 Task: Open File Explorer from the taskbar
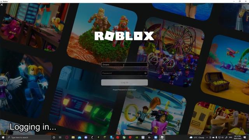[x=73, y=137]
